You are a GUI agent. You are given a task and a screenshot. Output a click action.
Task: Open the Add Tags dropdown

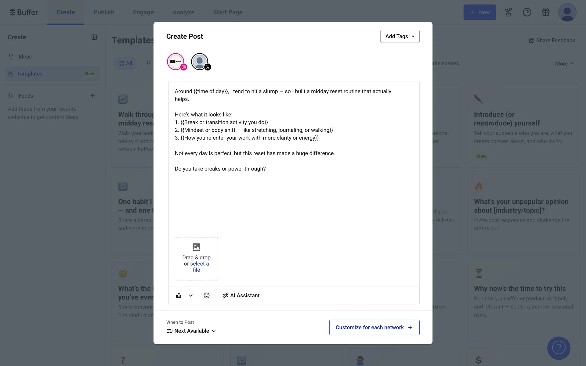point(400,36)
